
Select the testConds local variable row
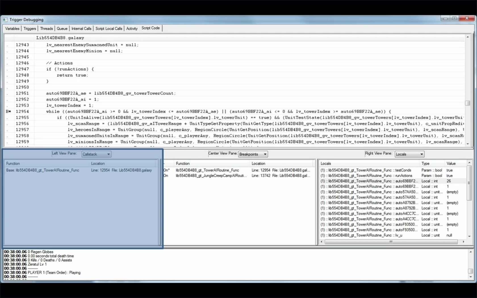(x=393, y=170)
